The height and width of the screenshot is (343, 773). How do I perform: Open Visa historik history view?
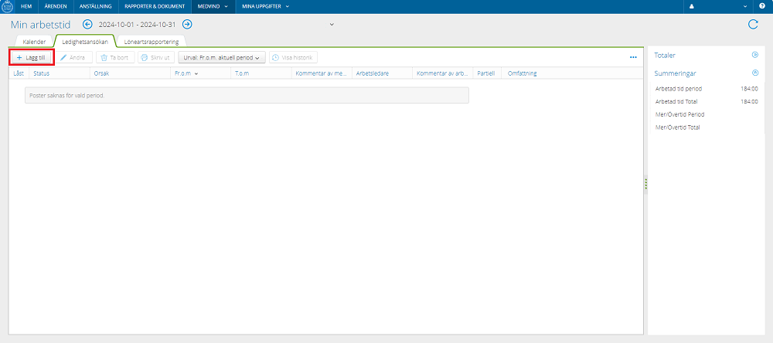(x=293, y=58)
